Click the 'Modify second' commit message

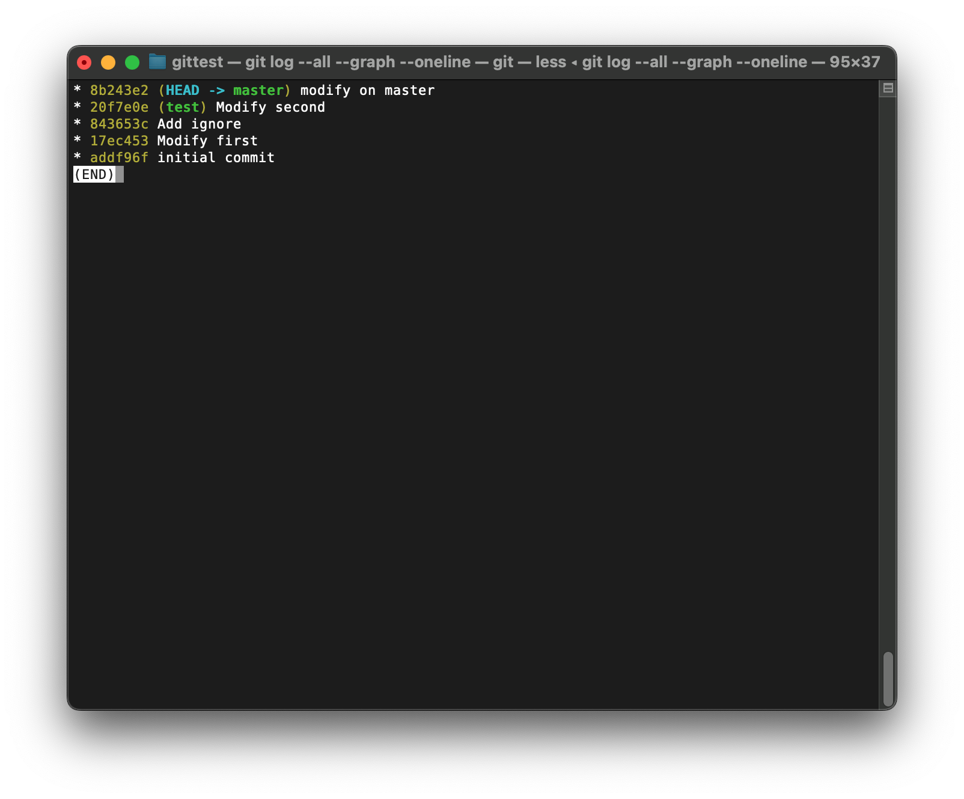[270, 107]
